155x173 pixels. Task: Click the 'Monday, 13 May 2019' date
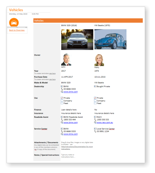[18, 14]
